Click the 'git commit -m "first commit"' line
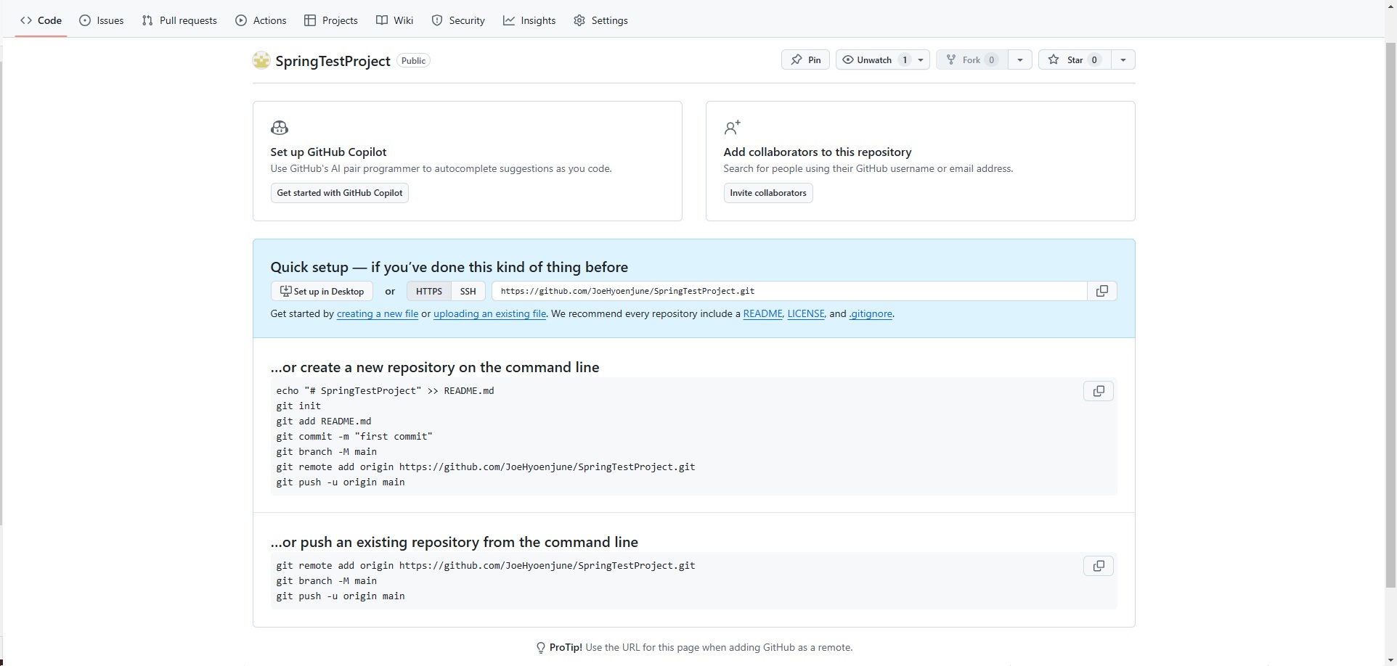1397x666 pixels. point(354,436)
